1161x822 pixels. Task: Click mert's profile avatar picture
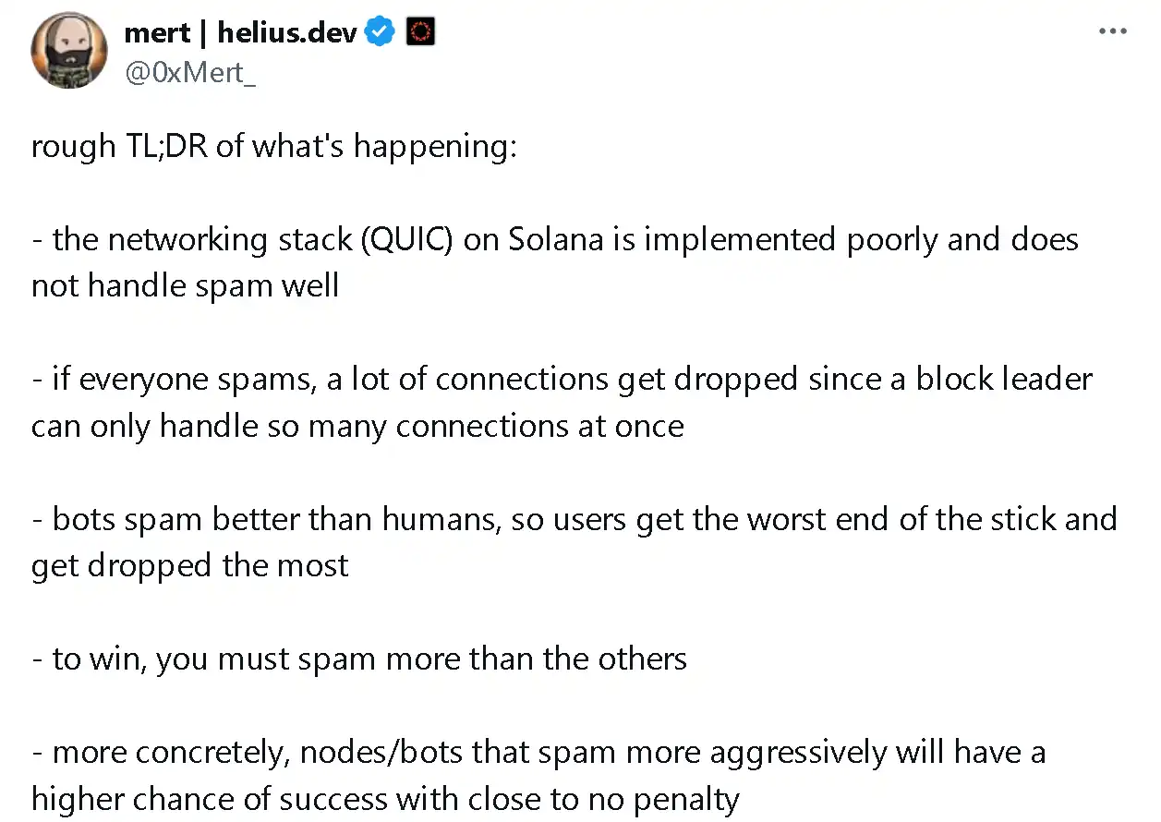point(69,51)
